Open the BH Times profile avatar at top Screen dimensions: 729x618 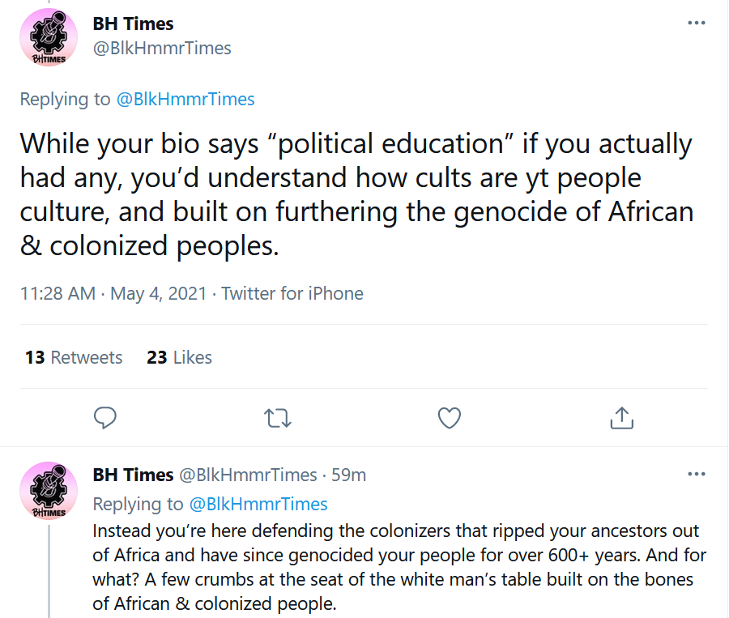[x=49, y=37]
